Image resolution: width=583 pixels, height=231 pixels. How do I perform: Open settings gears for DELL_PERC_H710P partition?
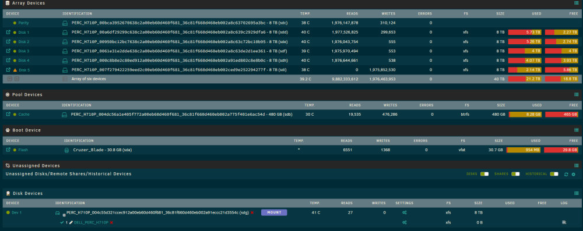click(x=405, y=222)
